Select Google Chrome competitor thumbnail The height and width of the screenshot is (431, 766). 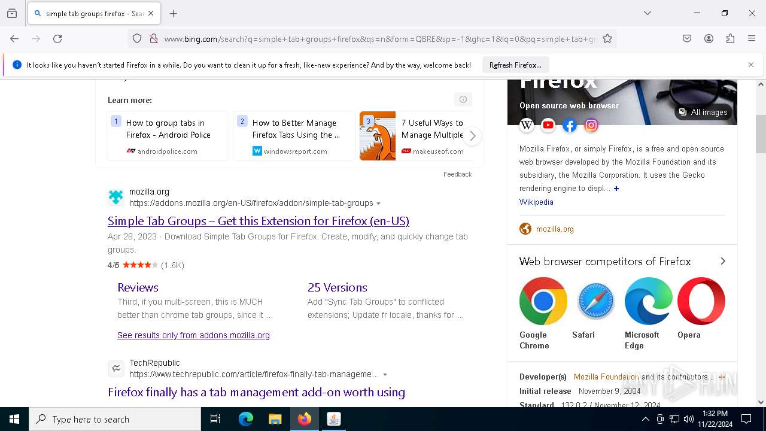pyautogui.click(x=543, y=301)
